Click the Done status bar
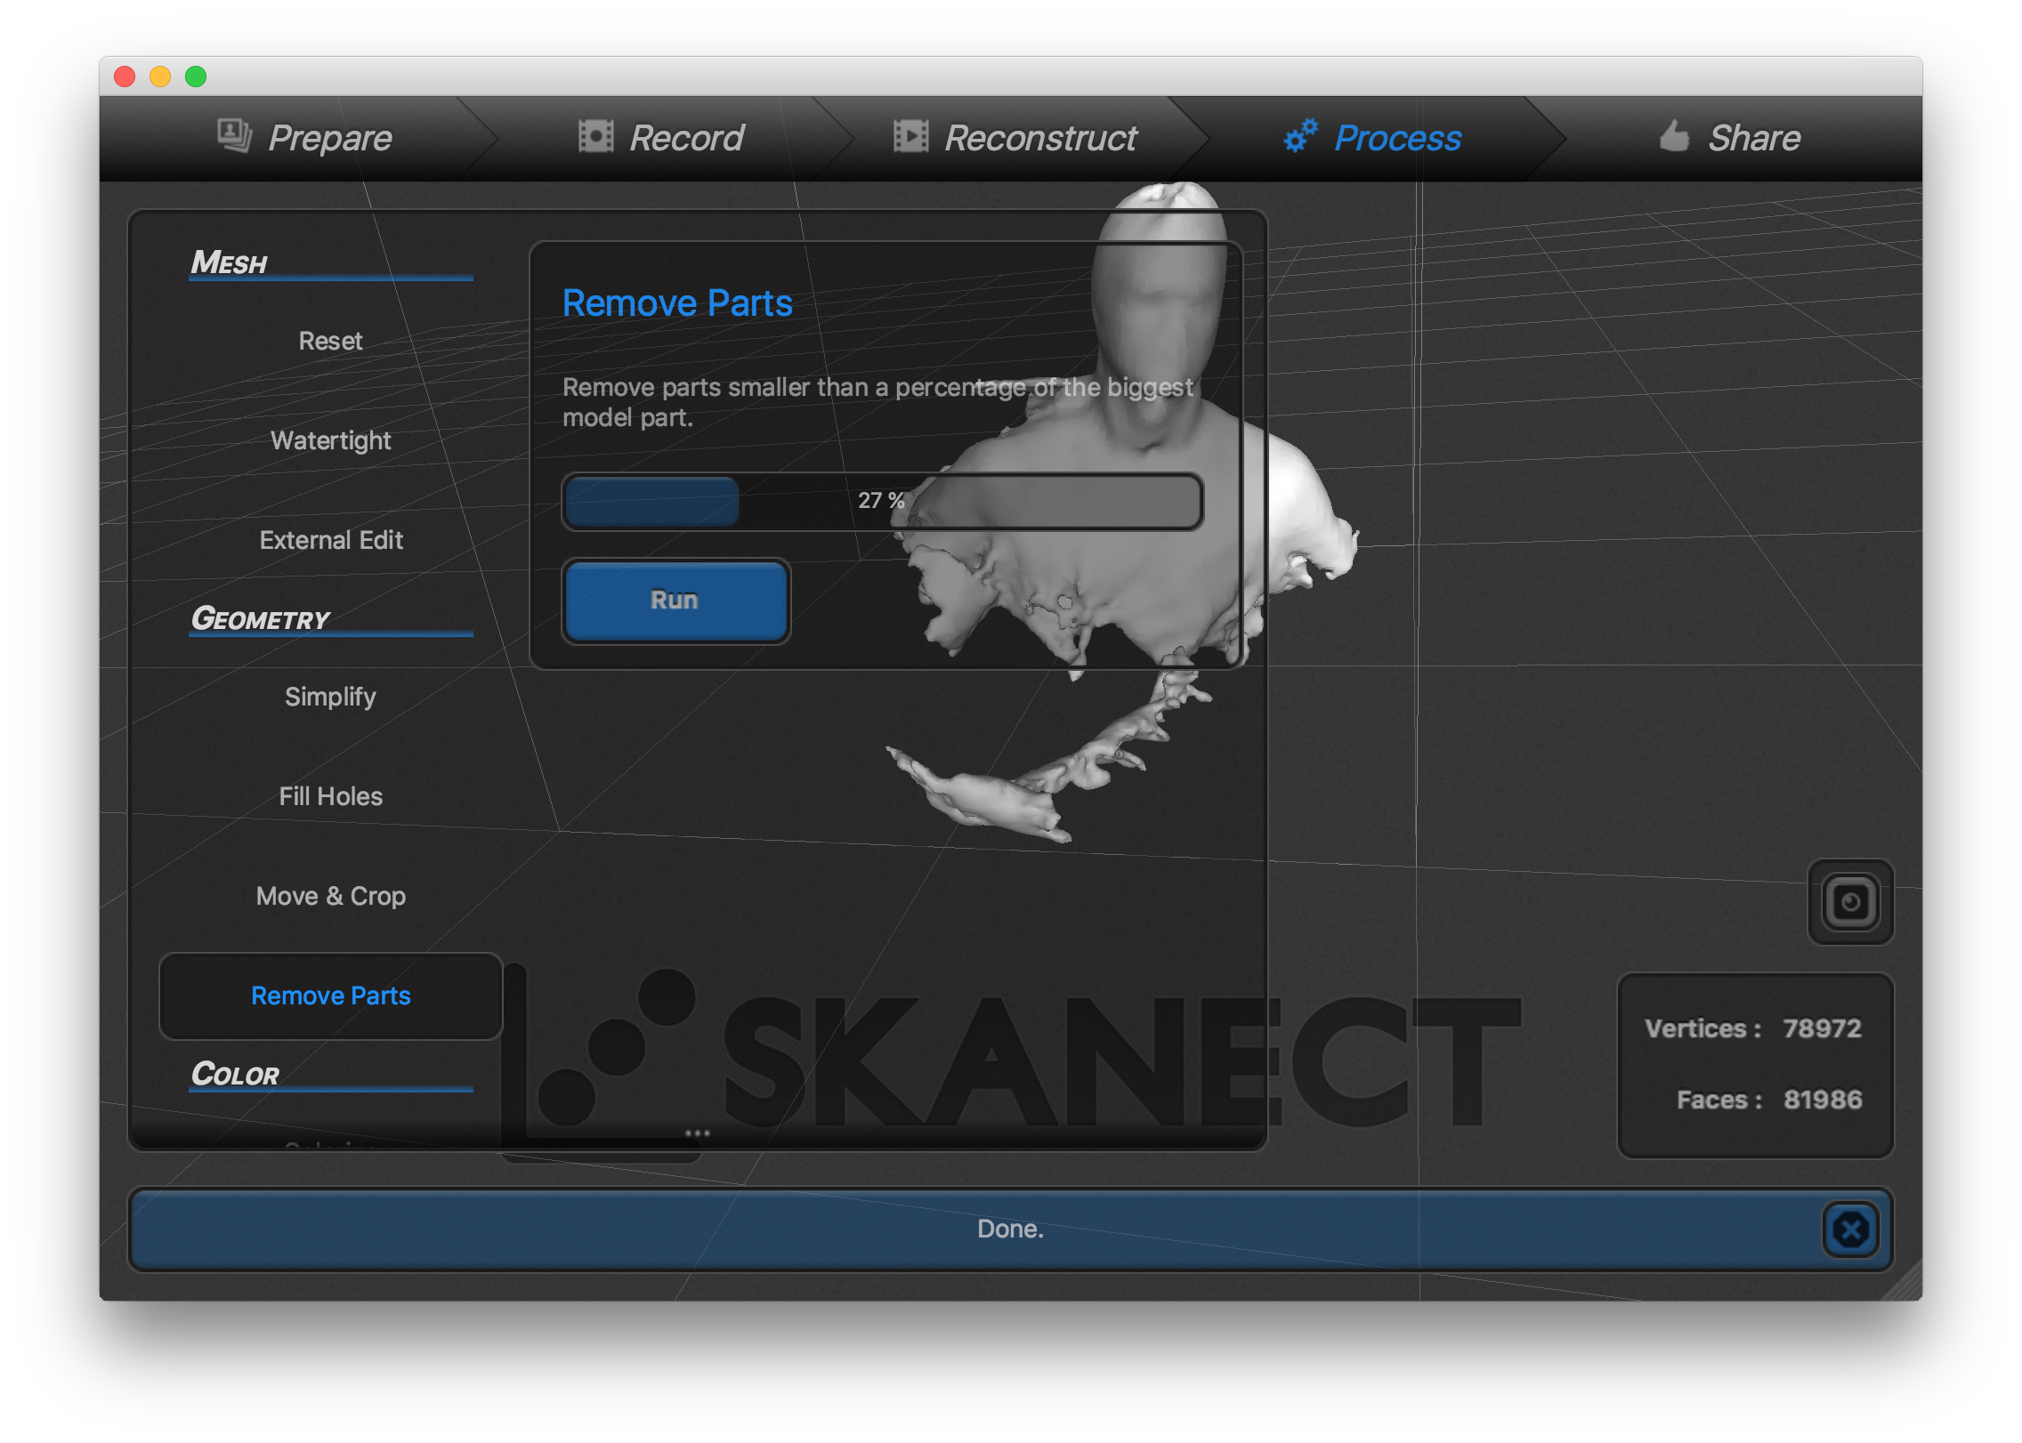The width and height of the screenshot is (2022, 1443). [x=1010, y=1229]
